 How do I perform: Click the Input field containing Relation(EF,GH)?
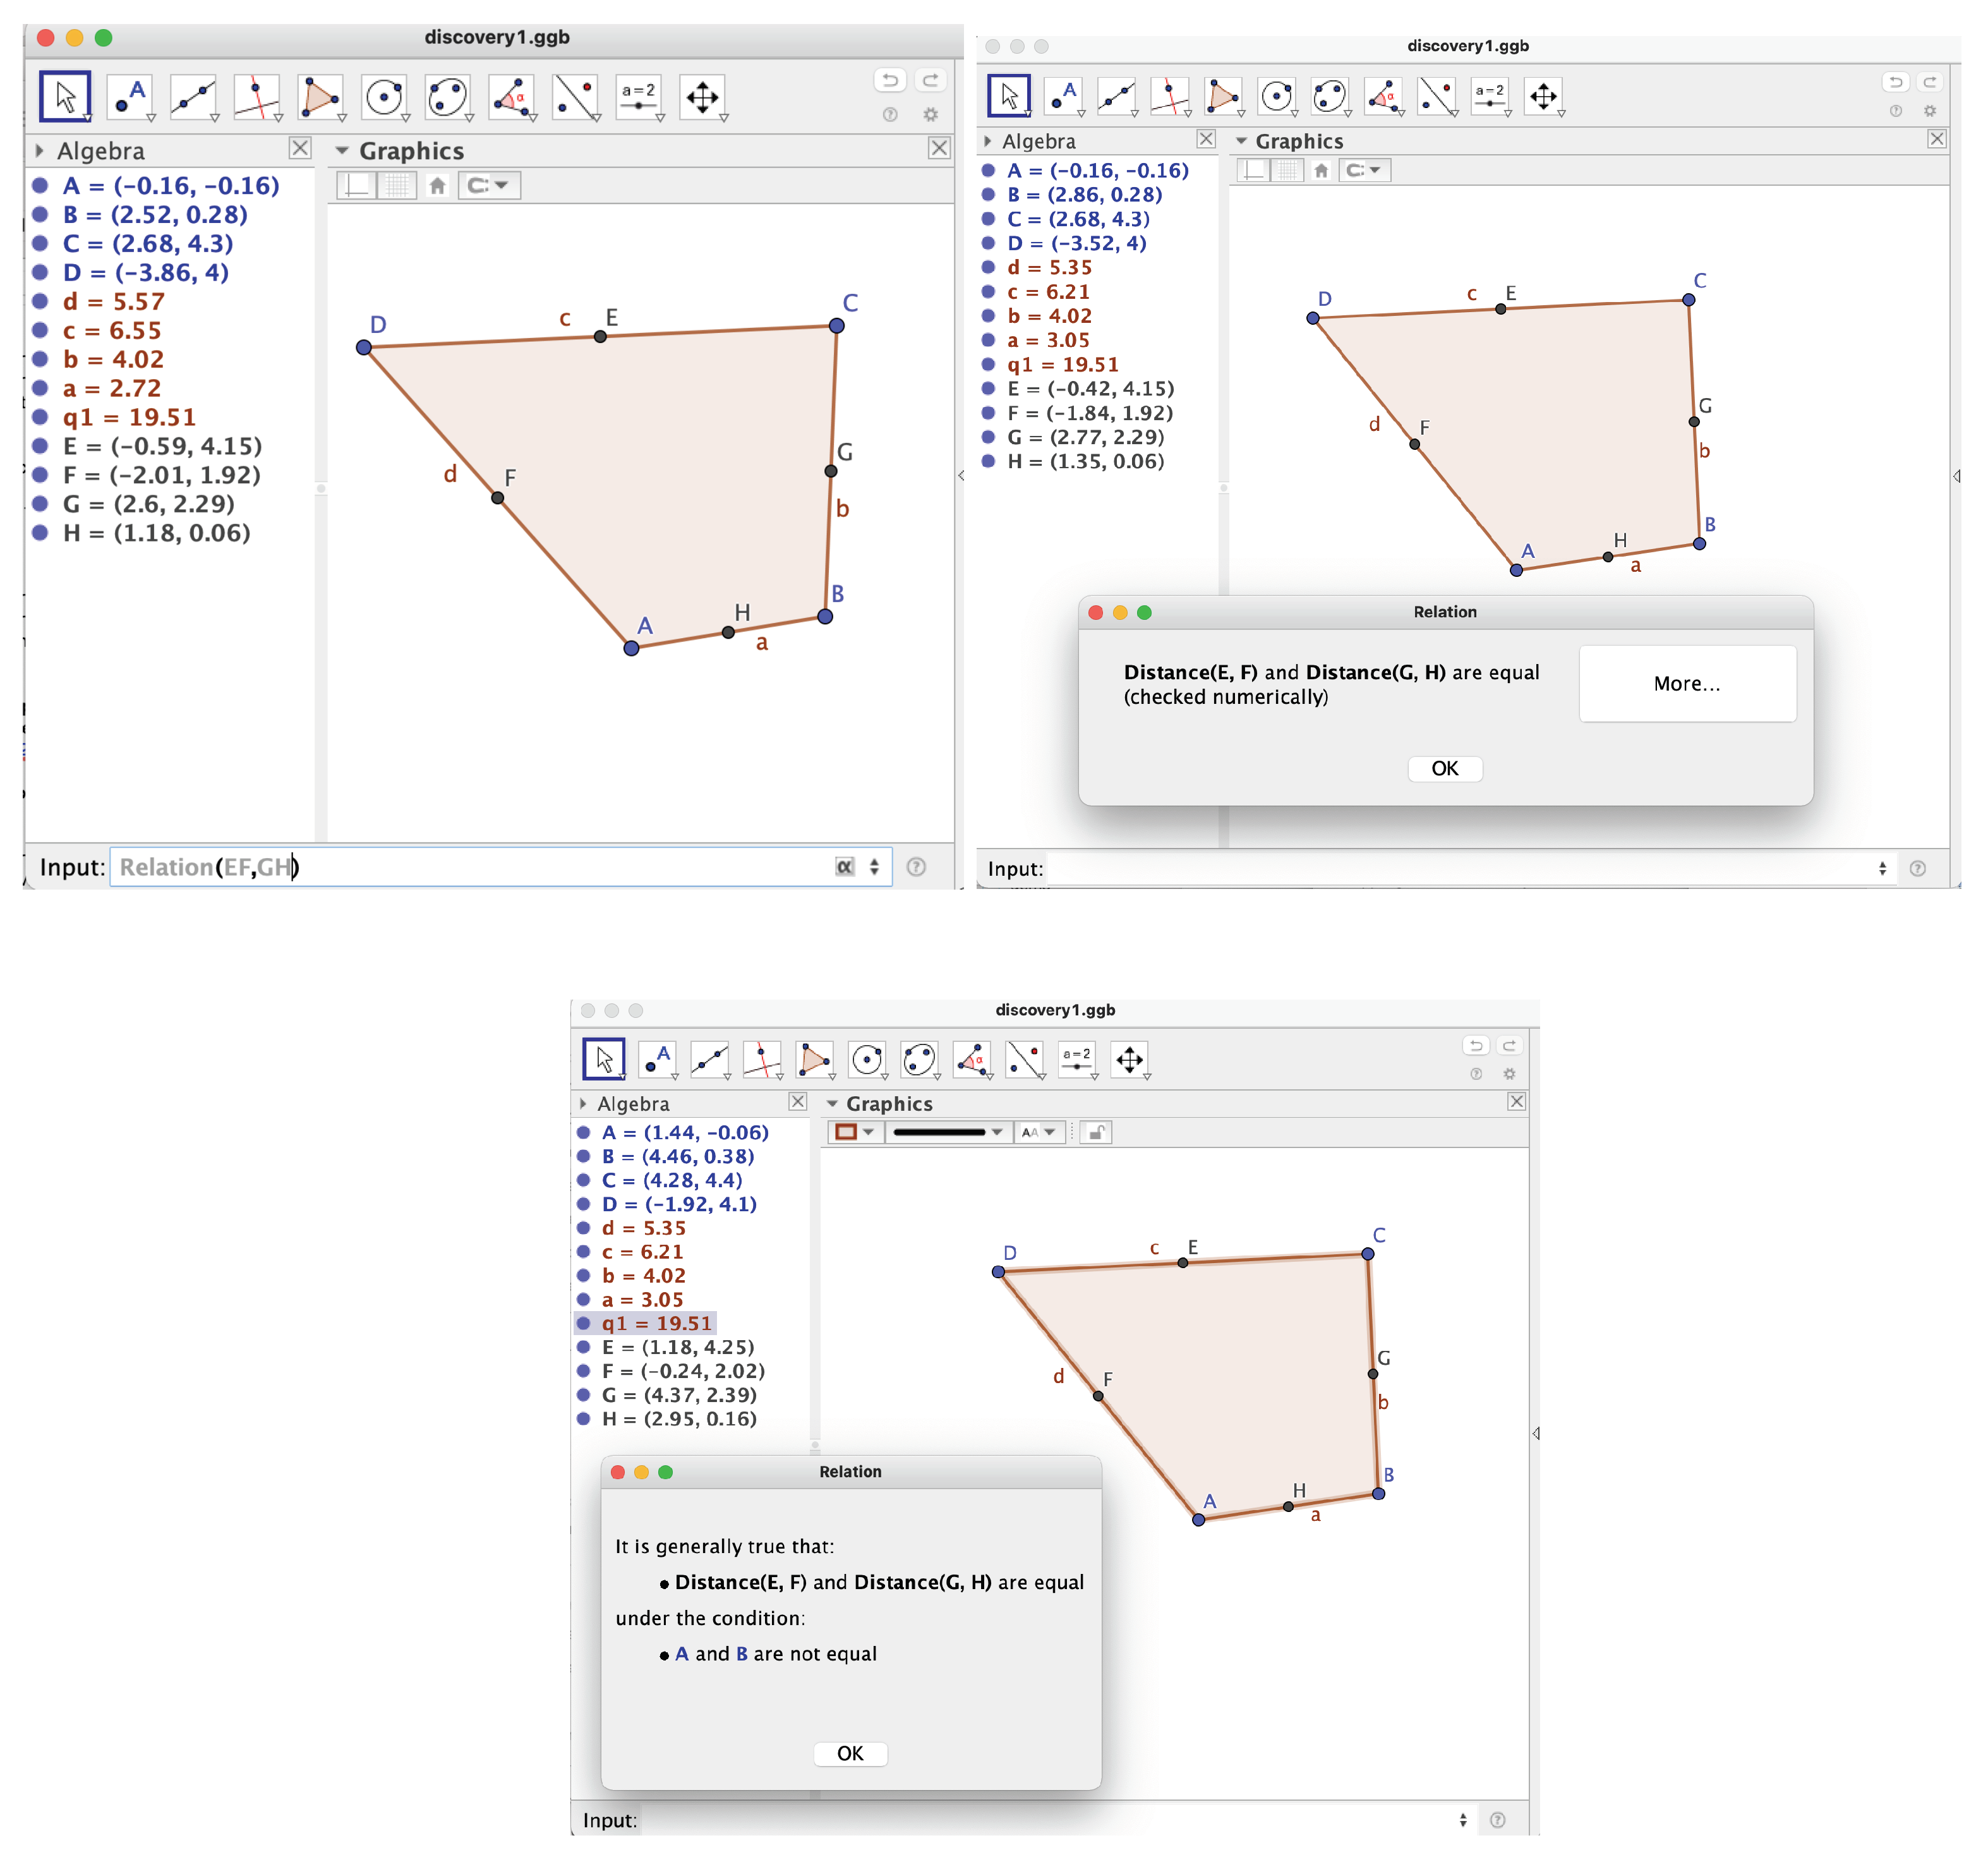click(x=470, y=867)
